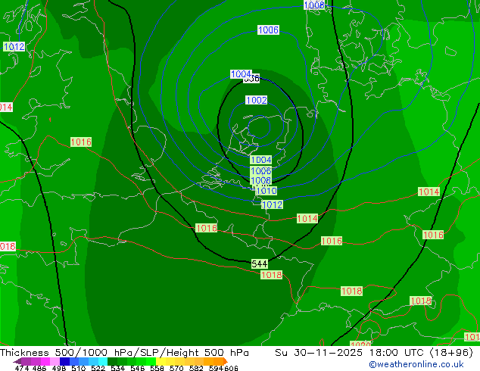The image size is (480, 371).
Task: Click the red 1018 label below 544
Action: coord(271,275)
